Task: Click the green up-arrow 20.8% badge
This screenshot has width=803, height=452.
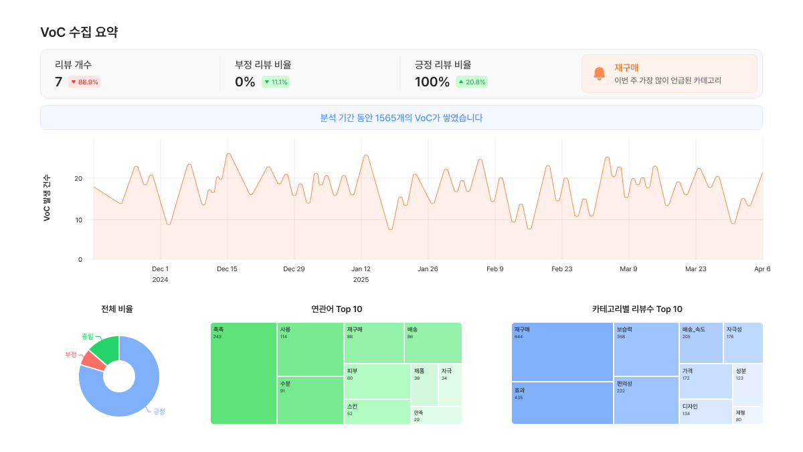Action: pos(472,82)
